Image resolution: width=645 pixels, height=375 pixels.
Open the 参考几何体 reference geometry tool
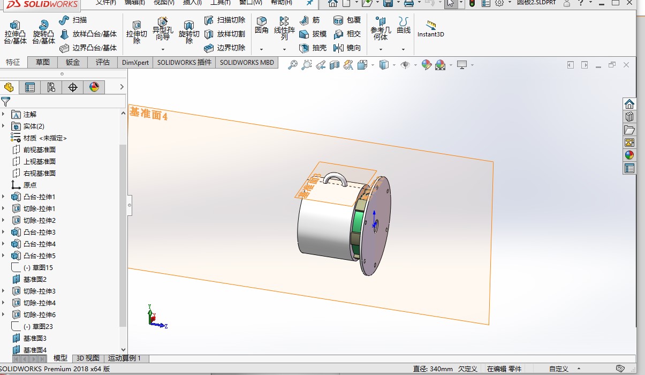381,29
